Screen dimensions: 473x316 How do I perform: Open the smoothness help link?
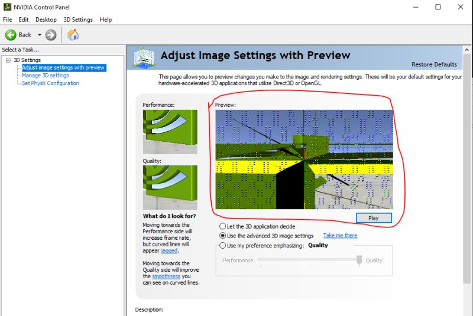coord(166,276)
